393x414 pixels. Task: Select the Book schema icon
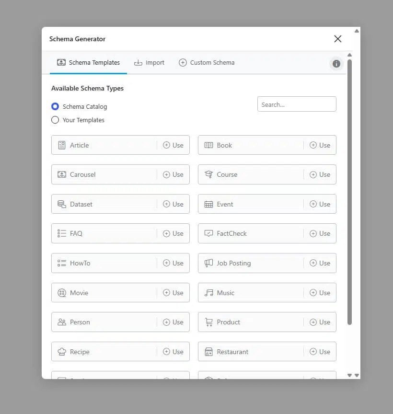[x=208, y=145]
